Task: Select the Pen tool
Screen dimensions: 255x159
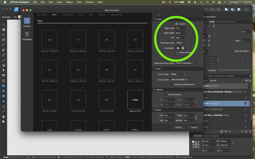Action: 4,50
